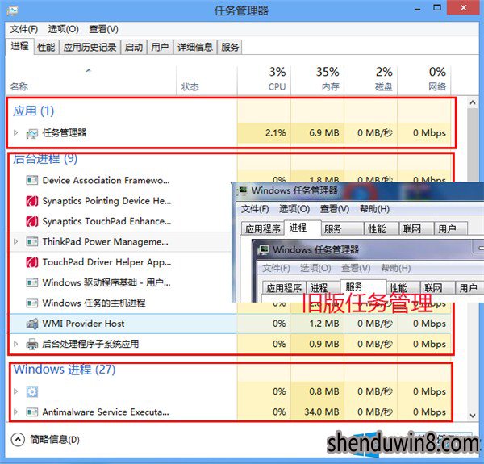Click the gear icon of the unnamed Windows process
This screenshot has height=464, width=484.
(x=32, y=391)
